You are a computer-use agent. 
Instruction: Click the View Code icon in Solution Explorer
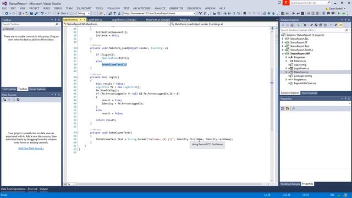(331, 25)
